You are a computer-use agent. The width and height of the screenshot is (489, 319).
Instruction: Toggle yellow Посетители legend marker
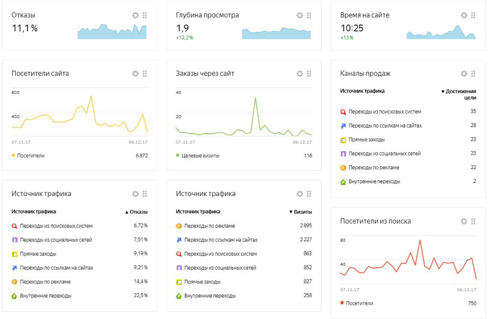pyautogui.click(x=14, y=156)
